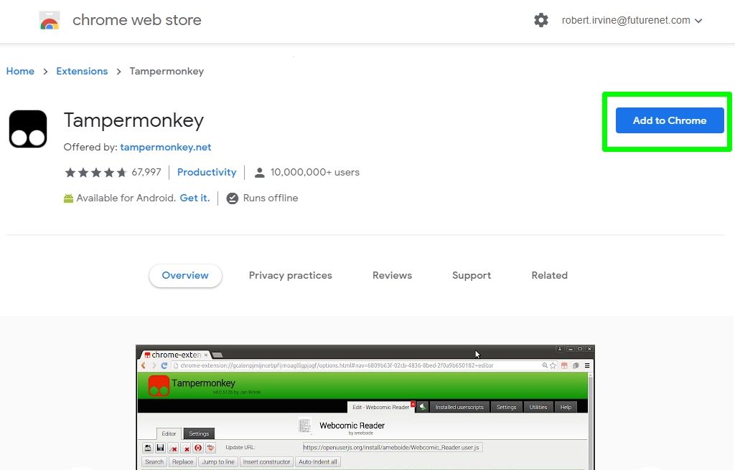Click the '10,000,000+ users' text
Screen dimensions: 735x470
pyautogui.click(x=315, y=172)
